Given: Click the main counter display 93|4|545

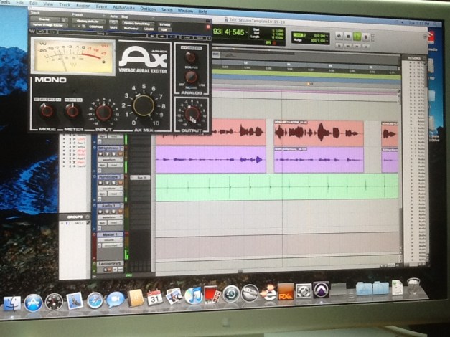Looking at the screenshot, I should coord(230,32).
